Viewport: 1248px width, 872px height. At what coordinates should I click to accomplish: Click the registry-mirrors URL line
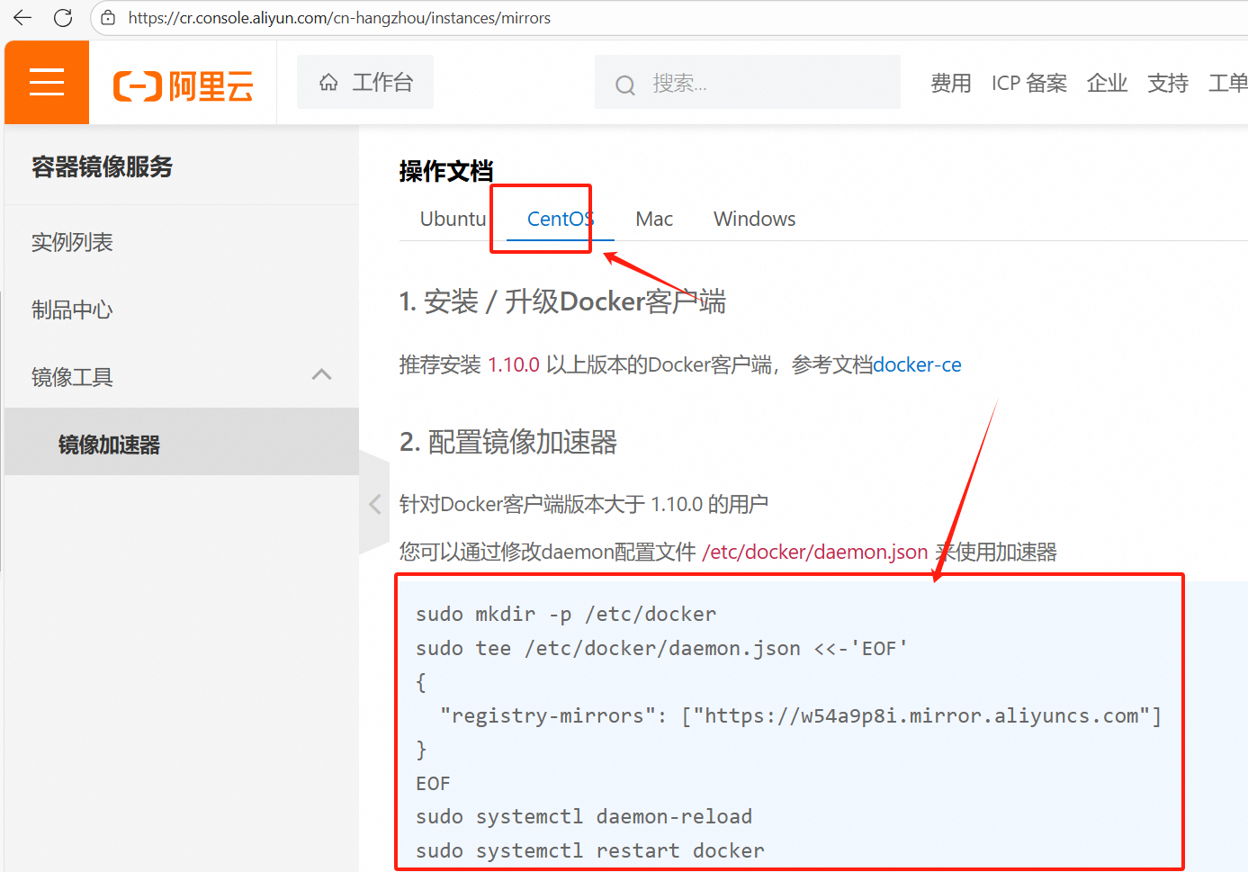801,715
